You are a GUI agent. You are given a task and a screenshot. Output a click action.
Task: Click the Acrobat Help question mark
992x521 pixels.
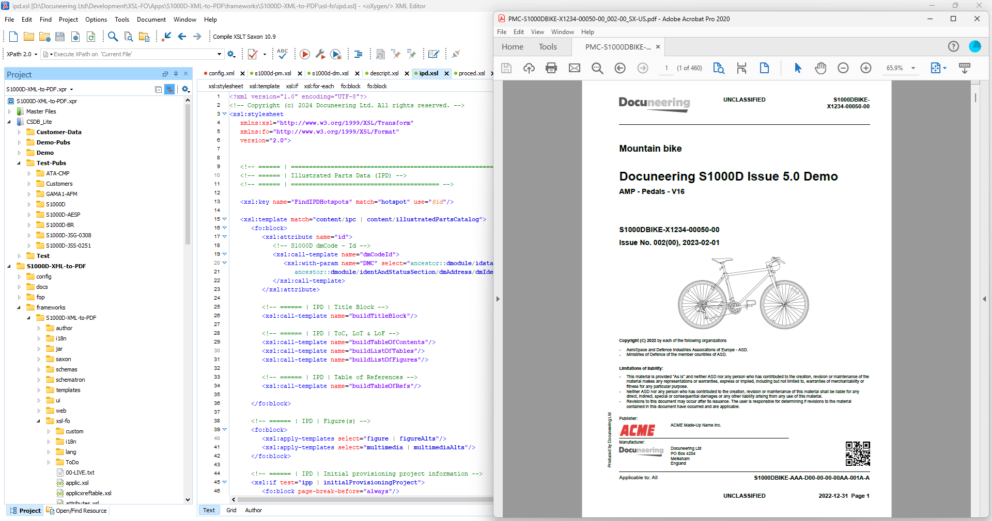953,46
